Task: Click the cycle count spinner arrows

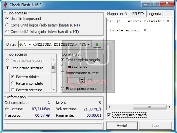Action: click(82, 80)
